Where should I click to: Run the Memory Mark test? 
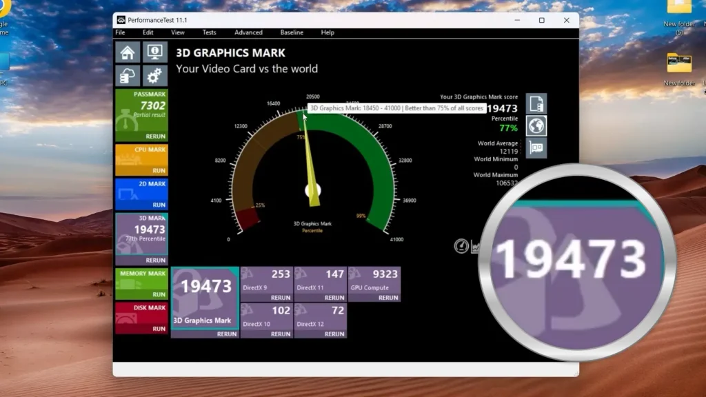[x=159, y=294]
